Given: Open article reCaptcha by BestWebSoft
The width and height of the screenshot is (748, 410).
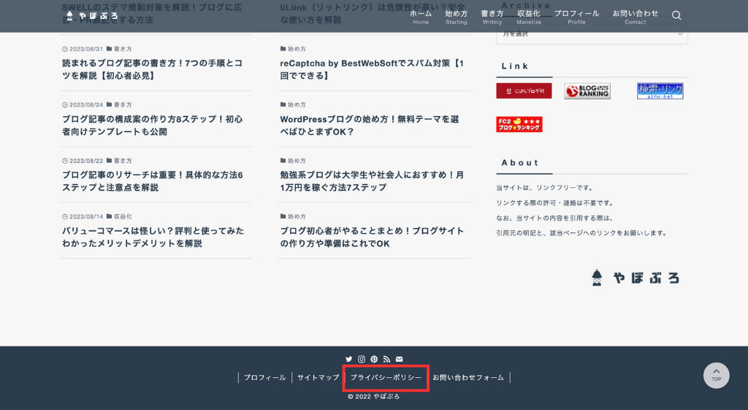Looking at the screenshot, I should [x=372, y=69].
